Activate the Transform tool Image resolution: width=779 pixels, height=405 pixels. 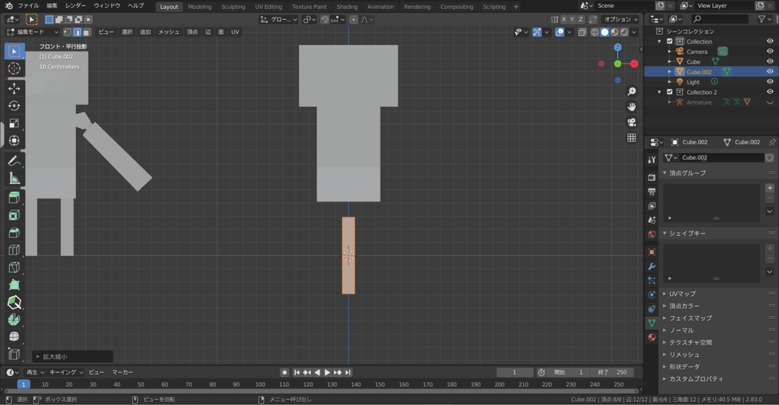coord(14,141)
